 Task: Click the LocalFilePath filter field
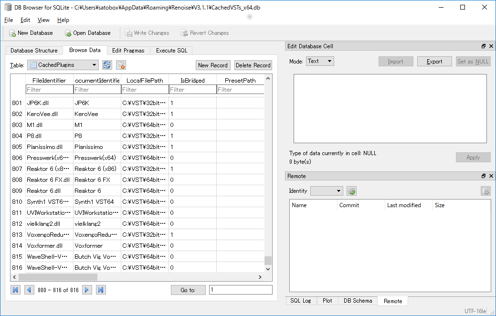[145, 90]
